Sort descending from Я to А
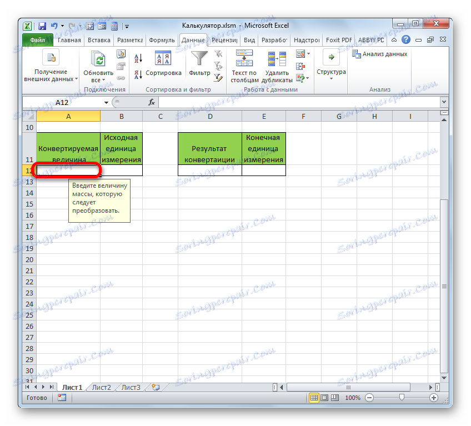Viewport: 471px width, 426px height. [138, 74]
